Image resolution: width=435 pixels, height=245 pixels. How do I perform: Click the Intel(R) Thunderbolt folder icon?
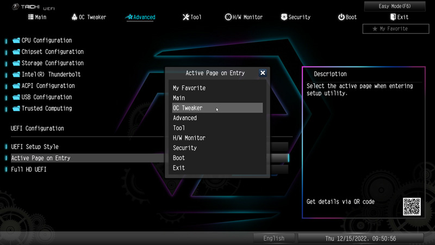coord(16,75)
